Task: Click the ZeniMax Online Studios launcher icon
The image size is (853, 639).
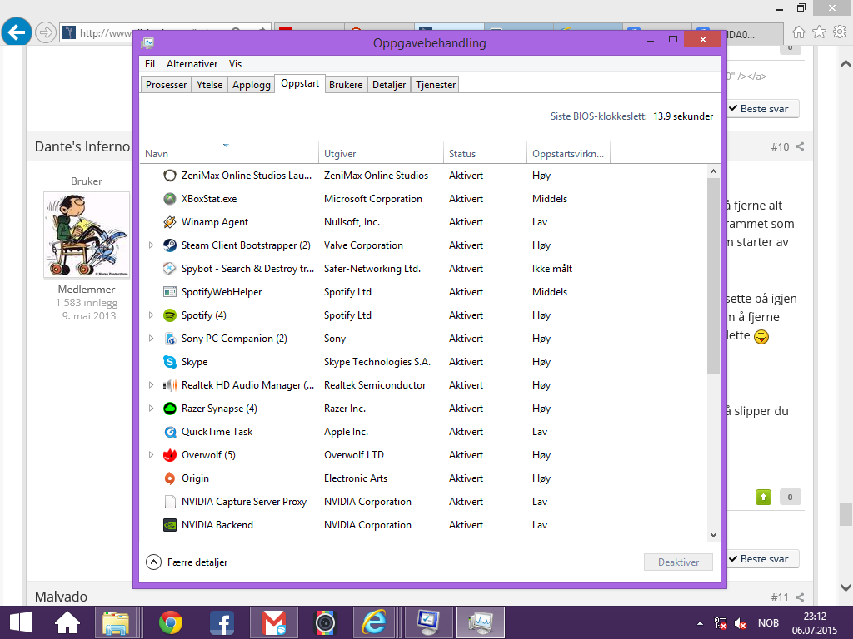Action: [170, 176]
